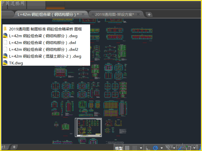Screen dimensions: 202x151
Task: Open object snap options dropdown arrow
Action: (194, 148)
